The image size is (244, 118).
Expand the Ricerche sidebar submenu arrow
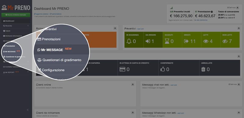28,26
